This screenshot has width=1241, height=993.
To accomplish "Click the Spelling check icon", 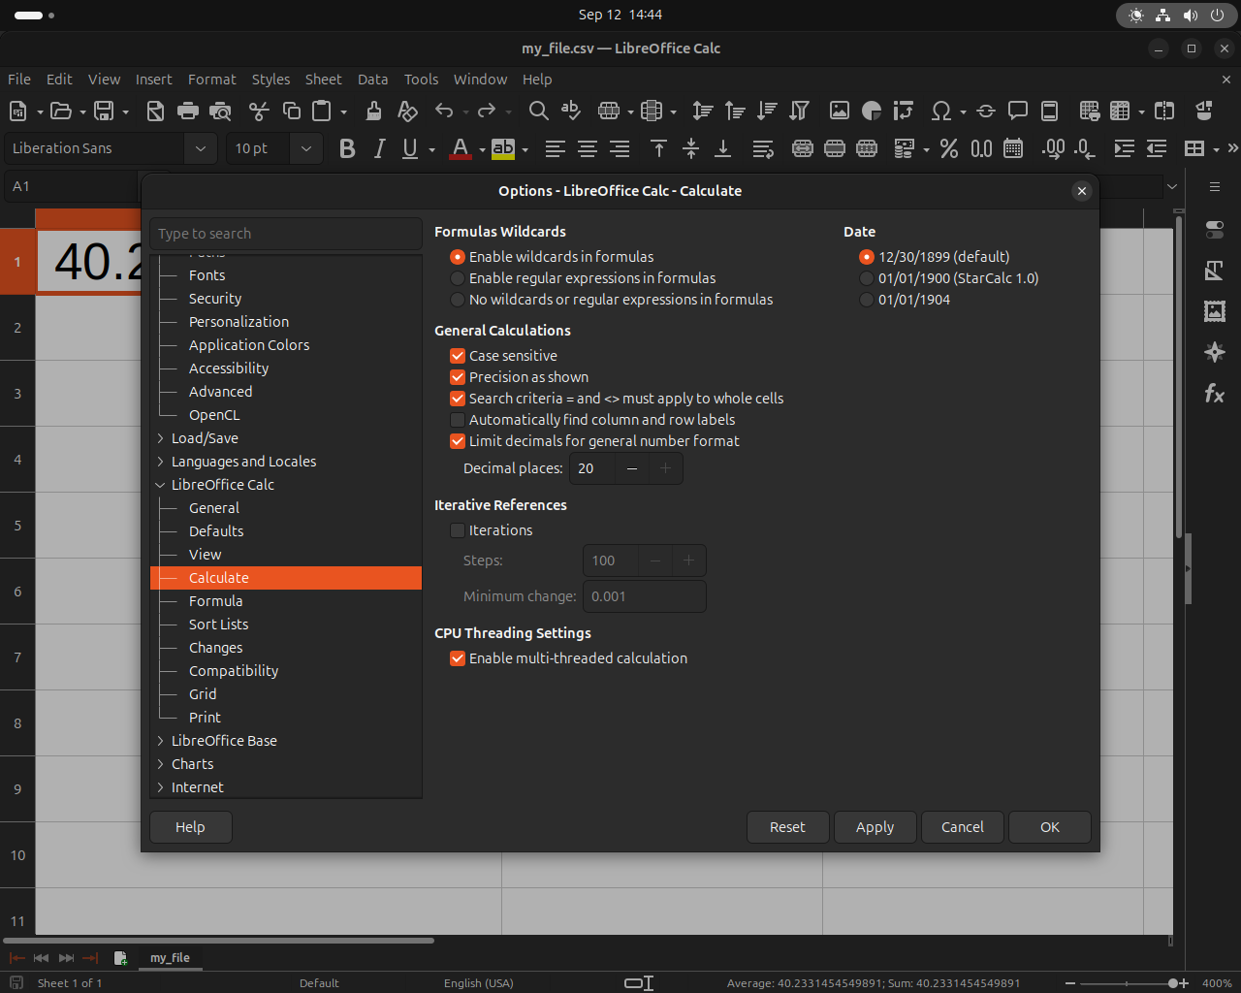I will tap(571, 111).
